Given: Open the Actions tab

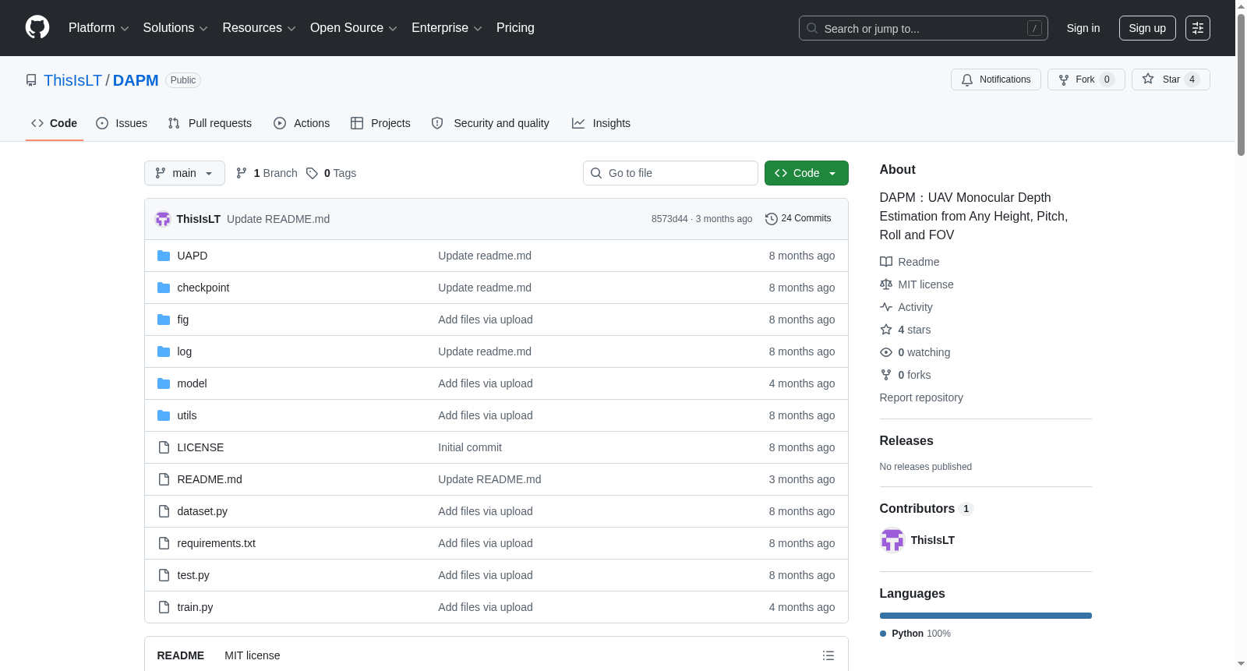Looking at the screenshot, I should point(302,123).
